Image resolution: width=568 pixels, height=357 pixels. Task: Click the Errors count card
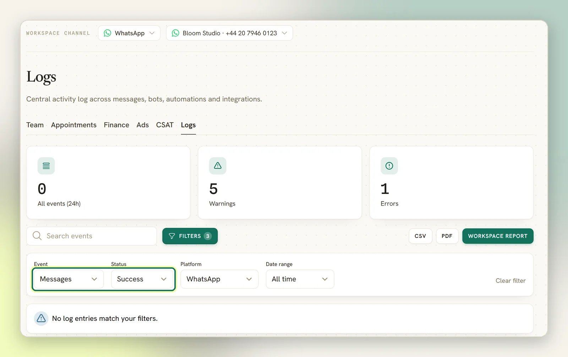[x=451, y=183]
